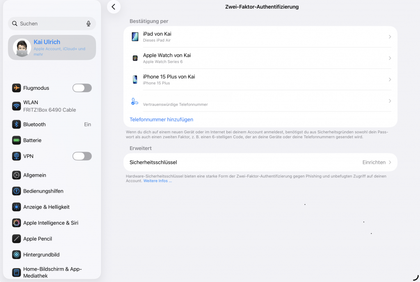Enable the VPN switch

click(x=82, y=156)
